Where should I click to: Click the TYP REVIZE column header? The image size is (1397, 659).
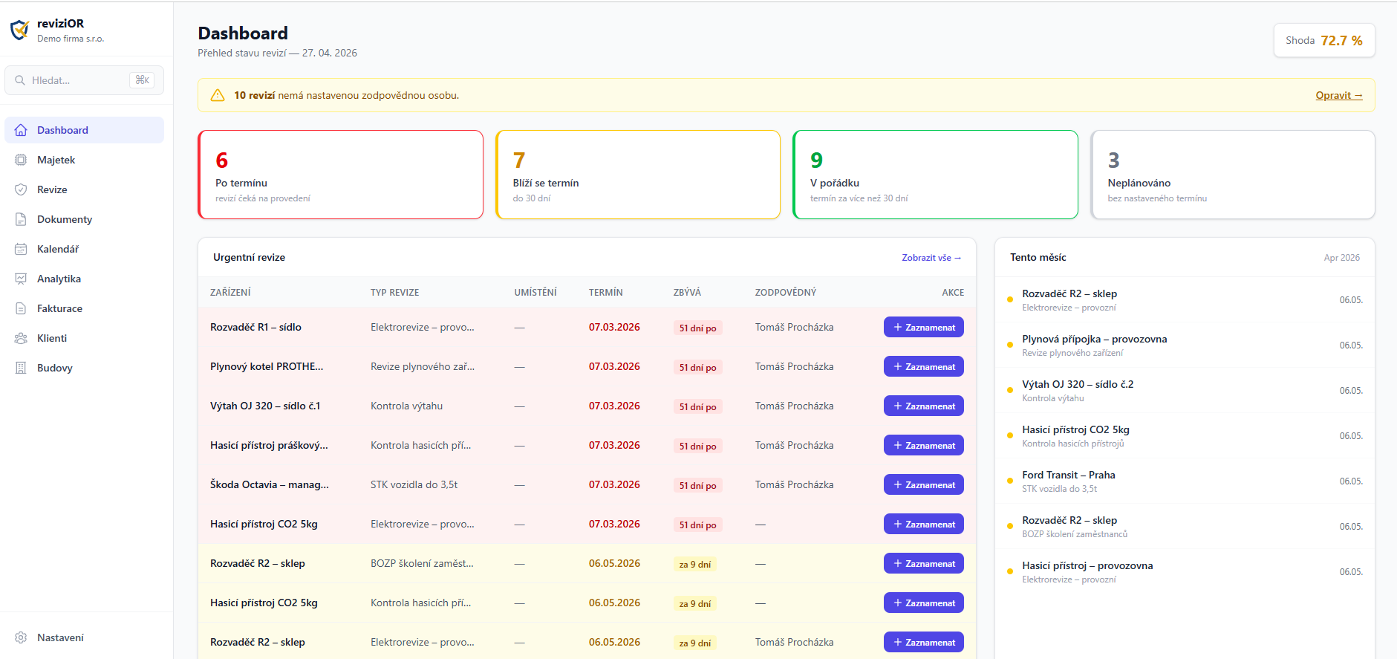click(x=394, y=293)
